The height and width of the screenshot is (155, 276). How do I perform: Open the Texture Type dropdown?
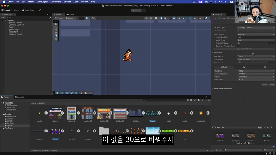(x=256, y=28)
